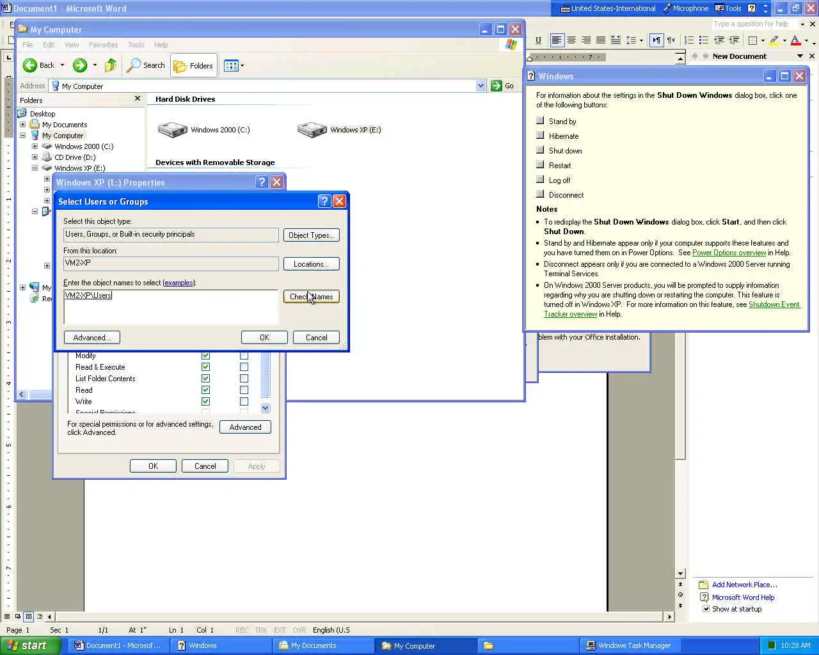Collapse My Computer in folder tree

click(23, 136)
